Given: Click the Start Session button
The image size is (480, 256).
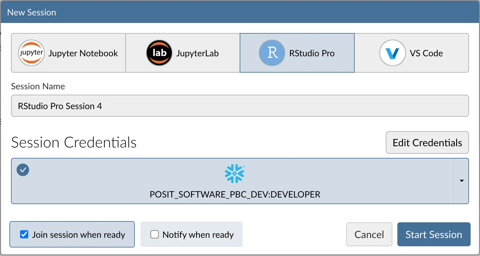Looking at the screenshot, I should (434, 235).
